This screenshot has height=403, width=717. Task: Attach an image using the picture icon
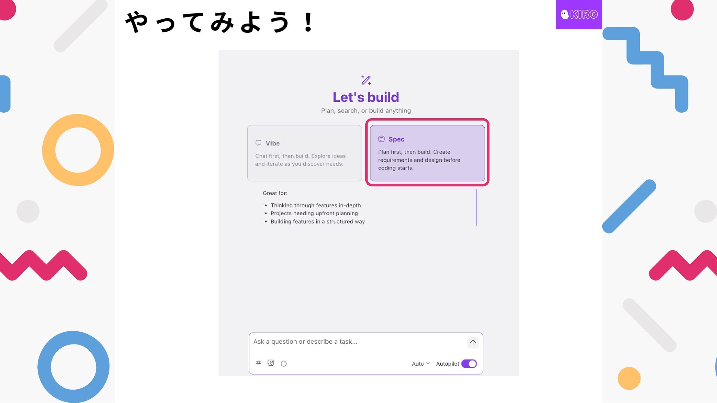(x=271, y=363)
